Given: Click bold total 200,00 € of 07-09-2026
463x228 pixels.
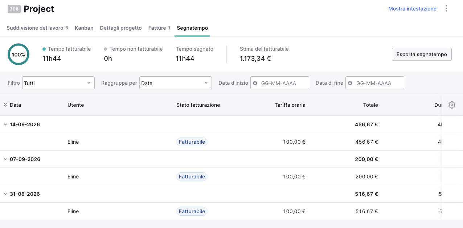Looking at the screenshot, I should 366,159.
